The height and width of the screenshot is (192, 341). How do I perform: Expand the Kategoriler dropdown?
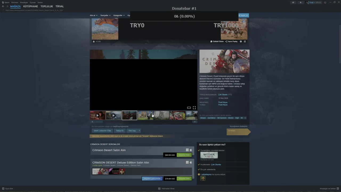[x=119, y=15]
